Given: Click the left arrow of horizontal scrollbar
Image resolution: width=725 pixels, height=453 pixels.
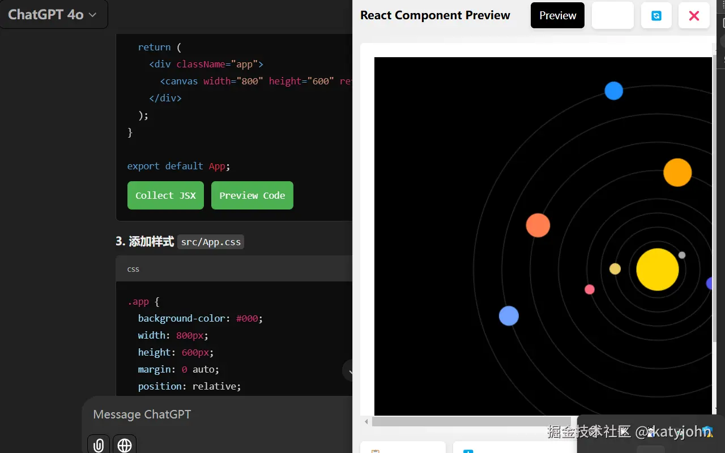Looking at the screenshot, I should pyautogui.click(x=366, y=421).
